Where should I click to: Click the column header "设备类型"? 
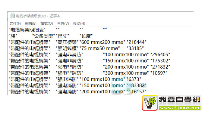click(43, 36)
